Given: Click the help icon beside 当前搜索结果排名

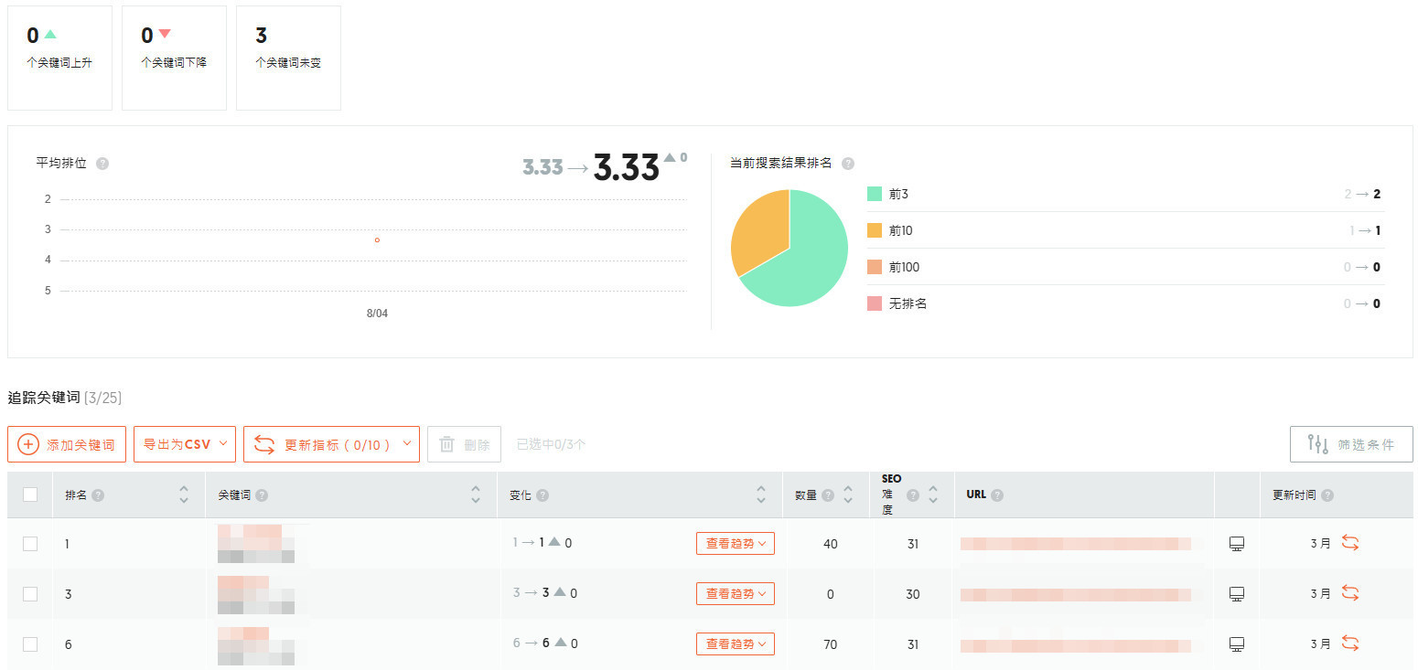Looking at the screenshot, I should [x=848, y=164].
